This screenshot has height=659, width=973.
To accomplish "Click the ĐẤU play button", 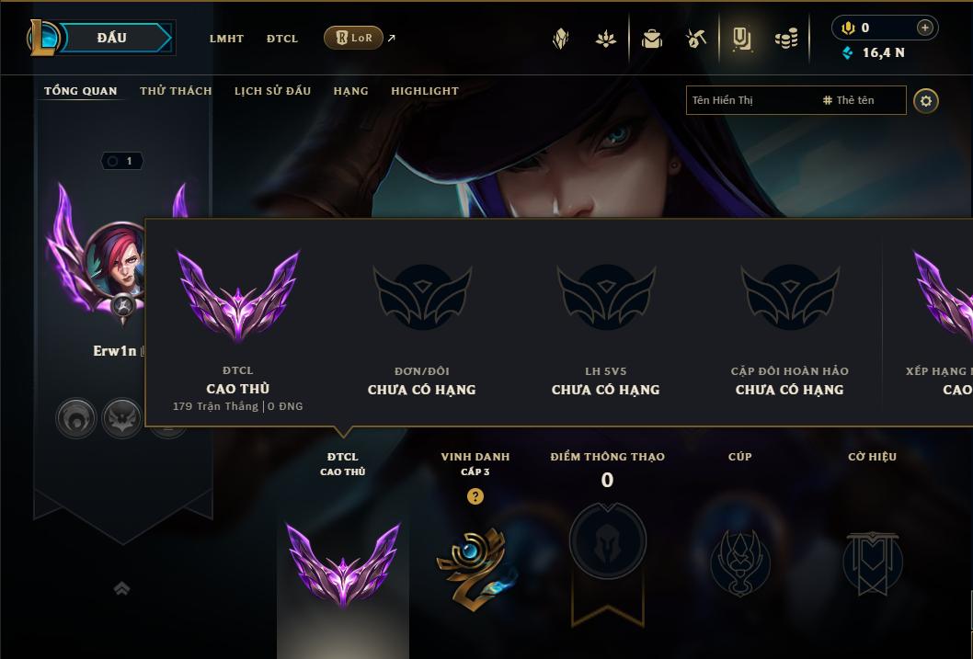I will tap(111, 38).
